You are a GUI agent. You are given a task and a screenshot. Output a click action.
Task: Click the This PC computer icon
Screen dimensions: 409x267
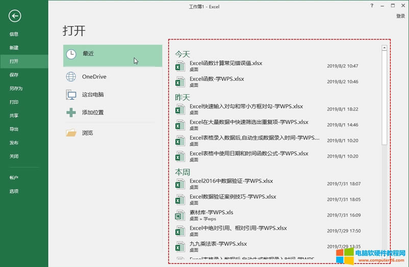click(x=71, y=95)
